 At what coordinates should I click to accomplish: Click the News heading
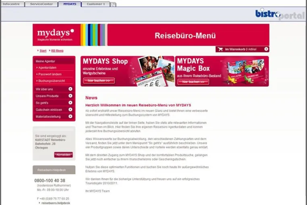pyautogui.click(x=91, y=98)
